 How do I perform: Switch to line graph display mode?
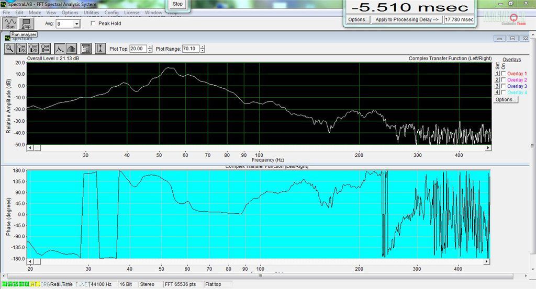click(x=60, y=49)
